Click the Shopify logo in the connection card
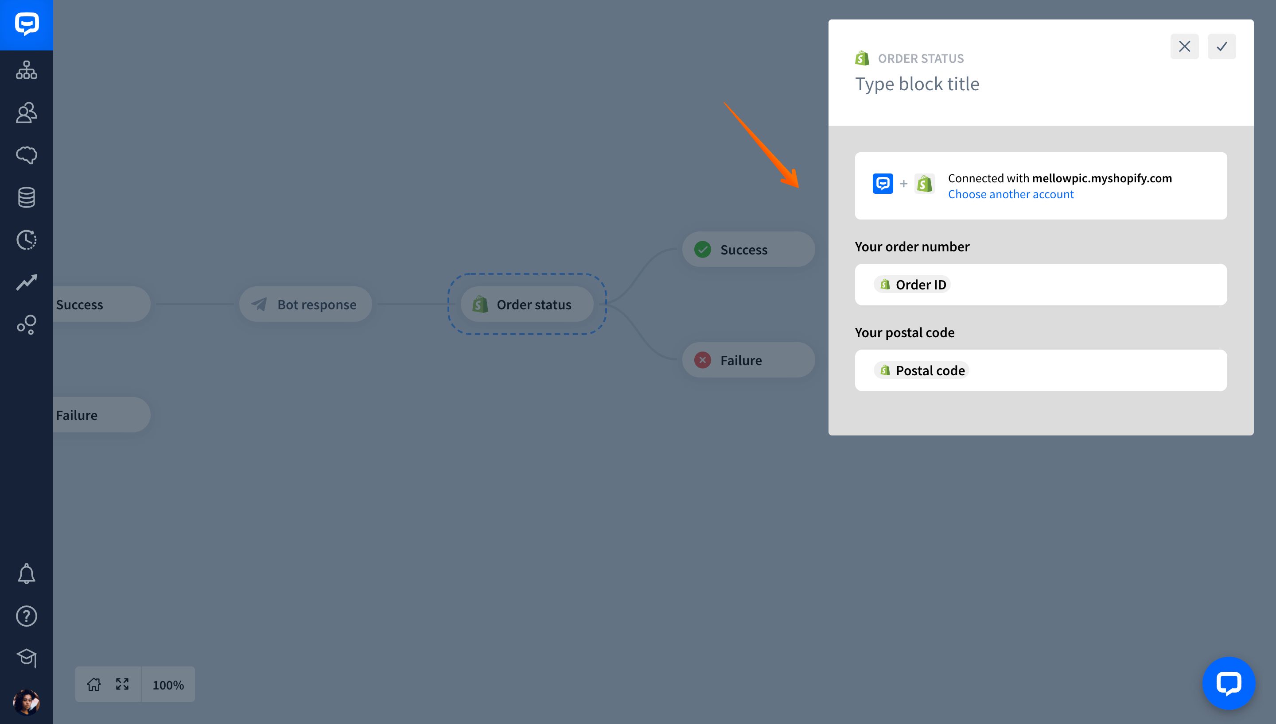Viewport: 1276px width, 724px height. 925,184
